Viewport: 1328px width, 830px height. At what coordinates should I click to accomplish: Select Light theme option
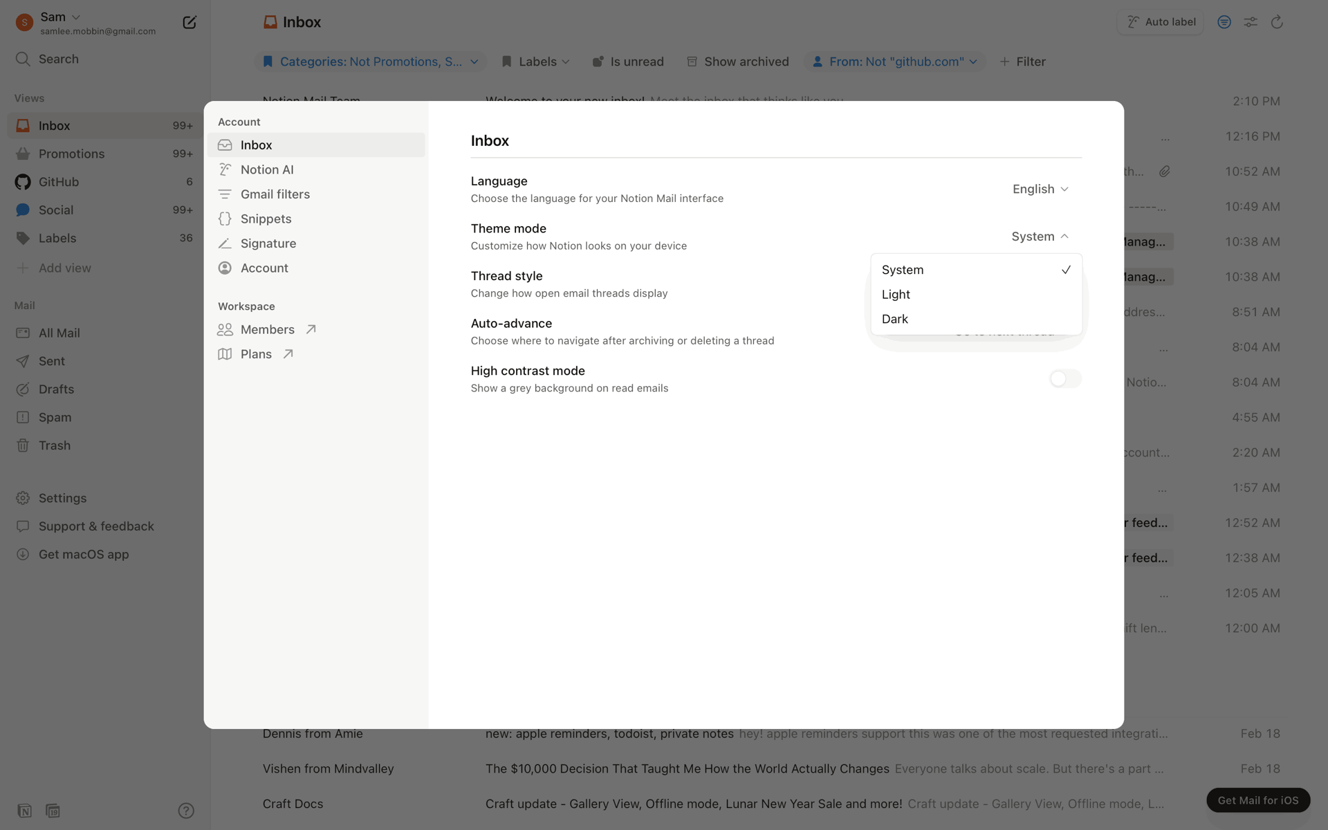pyautogui.click(x=976, y=295)
